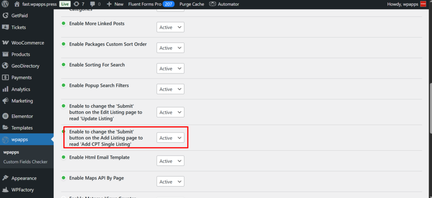This screenshot has width=432, height=198.
Task: Click green status dot for Enable More Linked Posts
Action: coord(64,24)
